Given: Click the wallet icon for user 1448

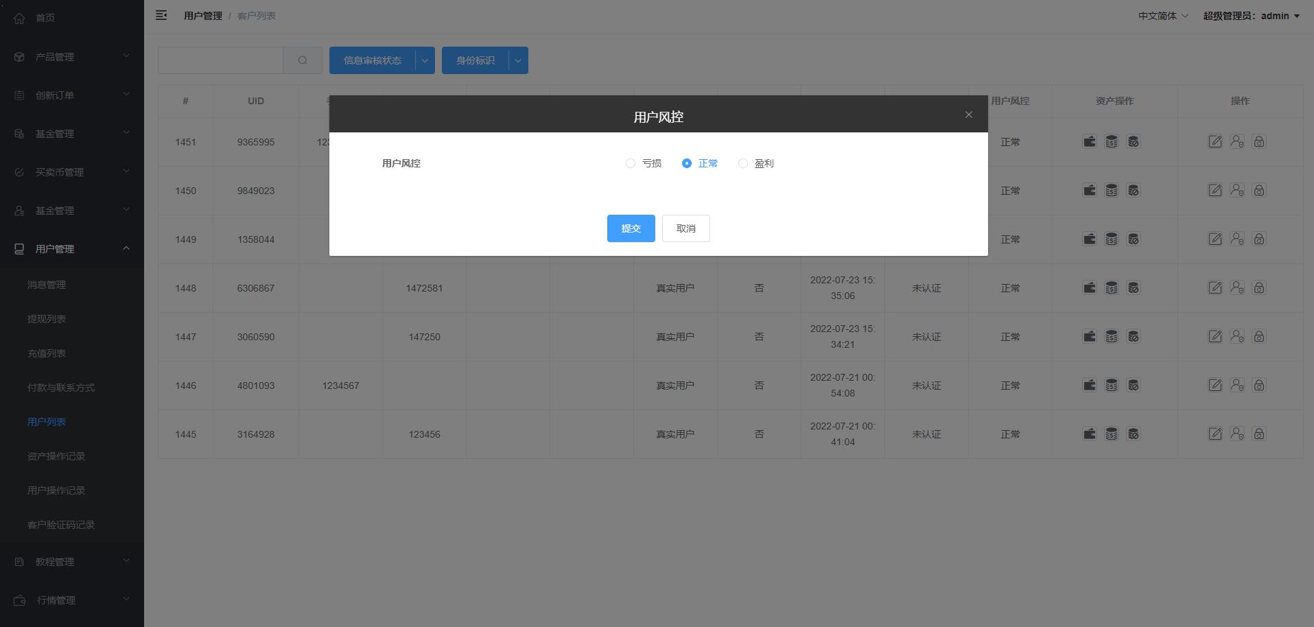Looking at the screenshot, I should pyautogui.click(x=1089, y=287).
